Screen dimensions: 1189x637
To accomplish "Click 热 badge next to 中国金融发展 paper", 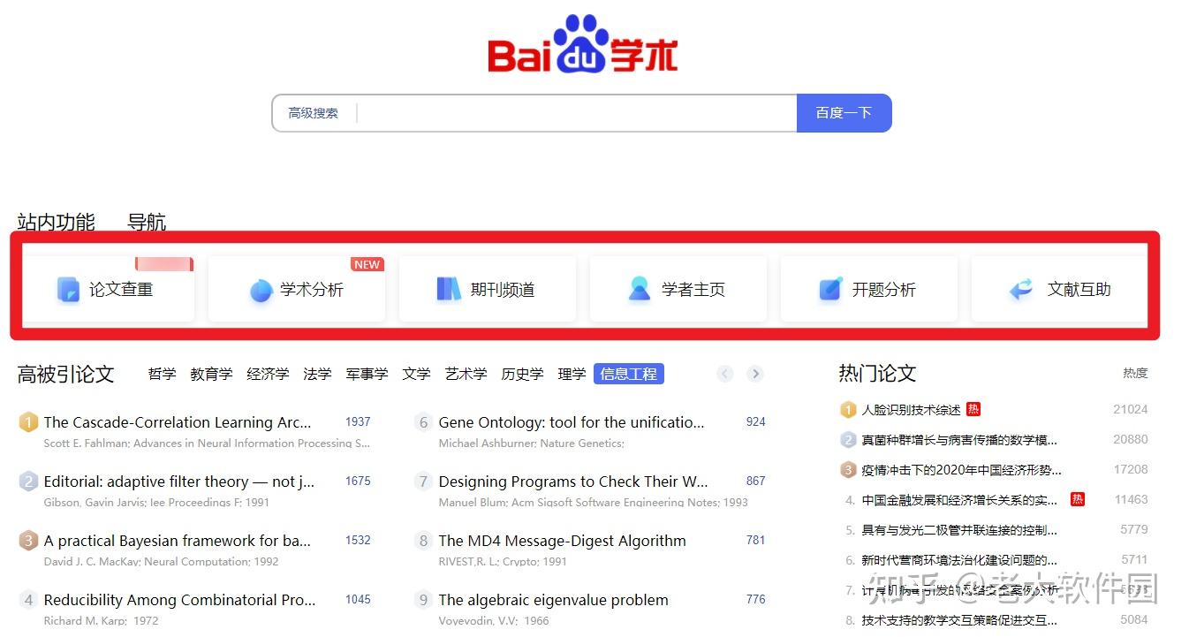I will tap(1078, 499).
